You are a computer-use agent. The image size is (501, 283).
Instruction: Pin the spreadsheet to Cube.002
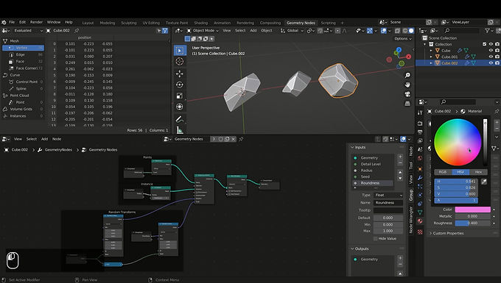pos(77,31)
